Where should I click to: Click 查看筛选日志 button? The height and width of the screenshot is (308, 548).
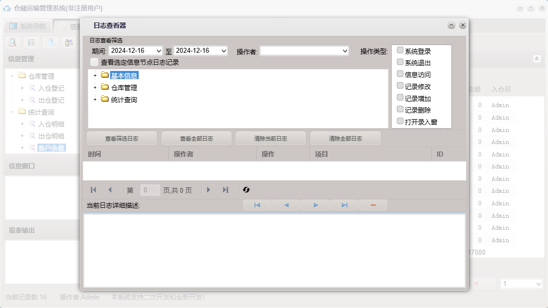[x=122, y=139]
